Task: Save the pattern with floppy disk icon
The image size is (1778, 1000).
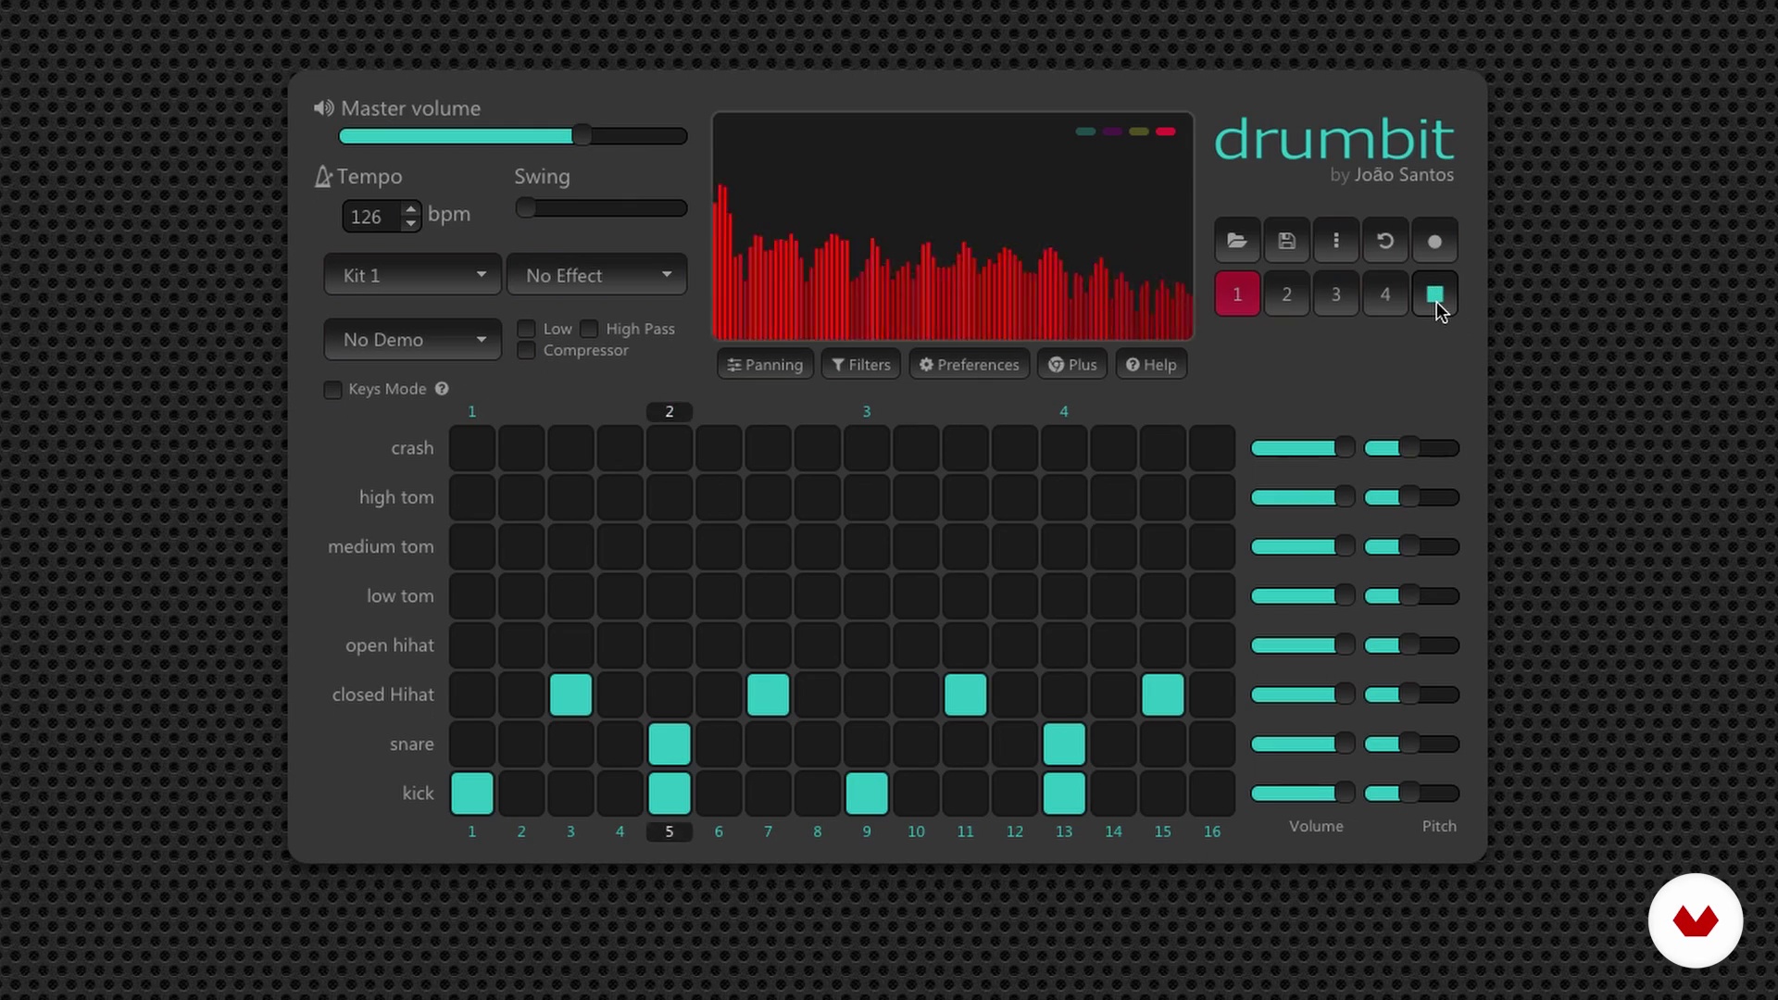Action: [x=1286, y=241]
